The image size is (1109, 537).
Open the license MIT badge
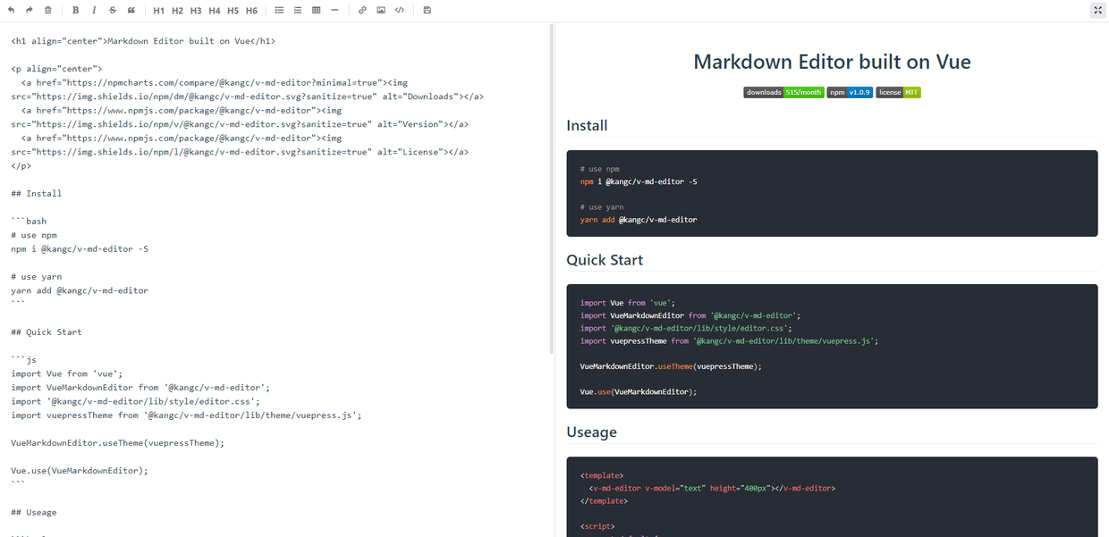pos(898,92)
